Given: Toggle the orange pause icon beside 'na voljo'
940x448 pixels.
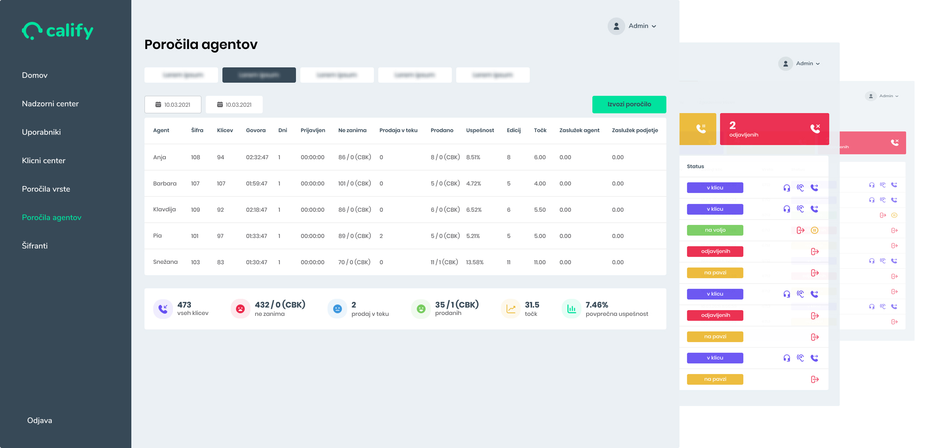Looking at the screenshot, I should [815, 230].
